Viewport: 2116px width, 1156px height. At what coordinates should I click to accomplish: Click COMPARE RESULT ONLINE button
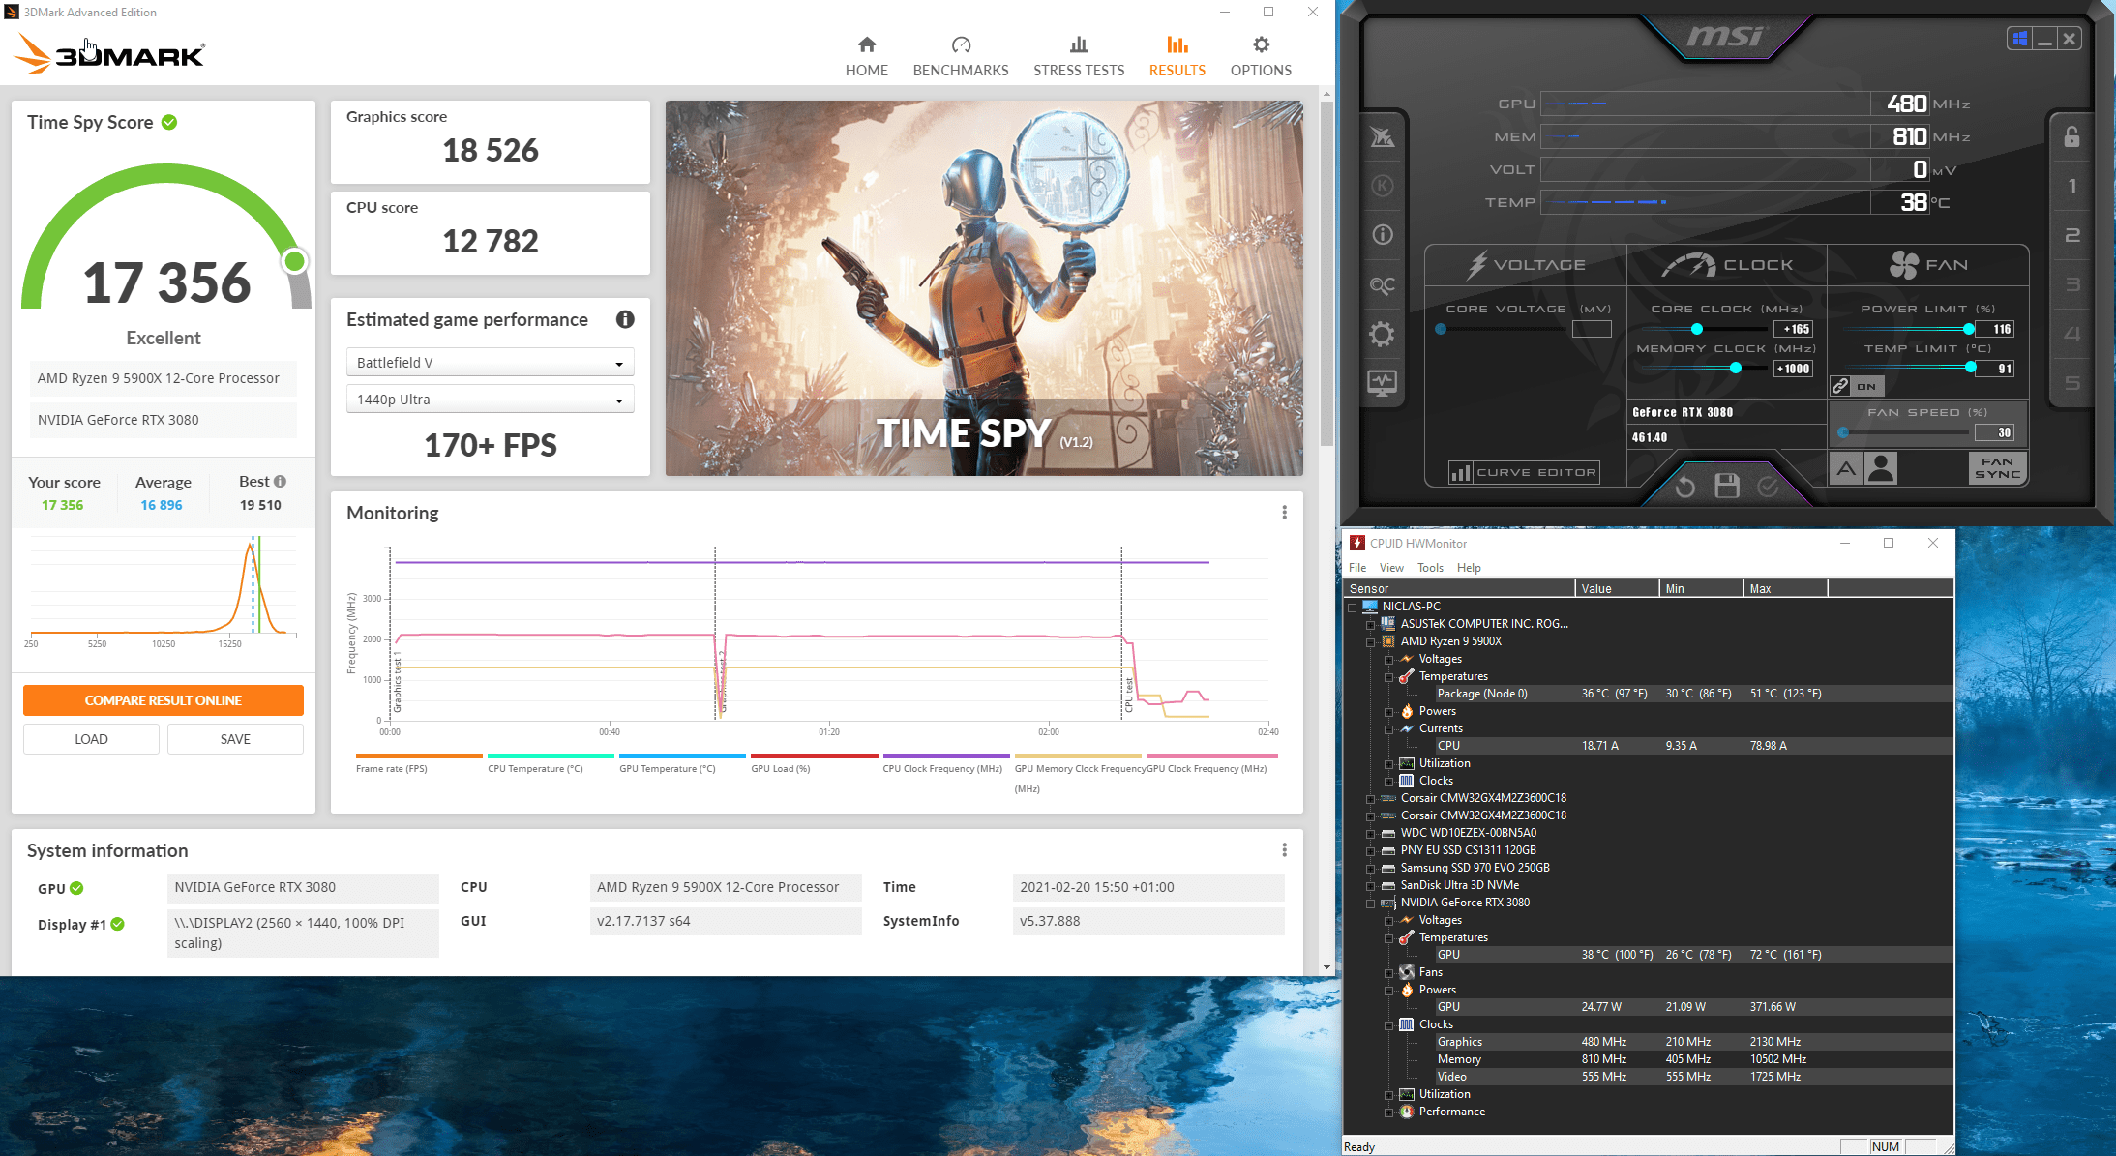(164, 700)
